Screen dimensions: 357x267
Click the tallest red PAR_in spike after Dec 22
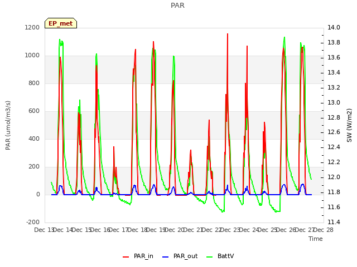(228, 34)
